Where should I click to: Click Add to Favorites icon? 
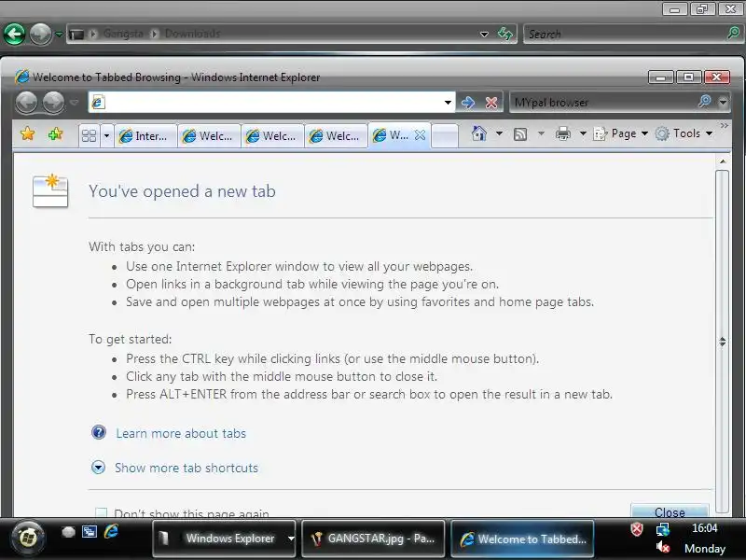pyautogui.click(x=56, y=133)
